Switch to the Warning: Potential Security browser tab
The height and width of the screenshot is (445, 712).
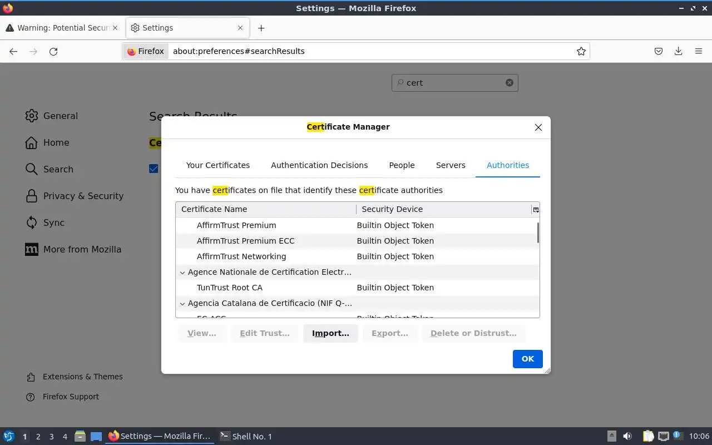pyautogui.click(x=62, y=28)
